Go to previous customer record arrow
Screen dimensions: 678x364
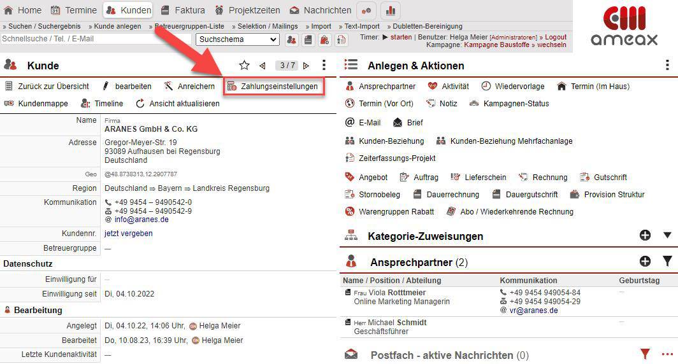click(x=263, y=66)
